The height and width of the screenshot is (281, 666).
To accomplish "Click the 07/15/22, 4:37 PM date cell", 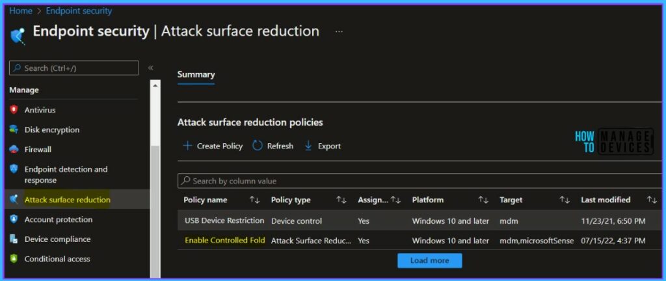I will [613, 241].
